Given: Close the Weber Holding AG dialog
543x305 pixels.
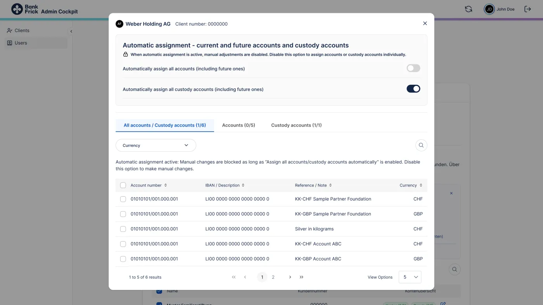Looking at the screenshot, I should pos(425,24).
